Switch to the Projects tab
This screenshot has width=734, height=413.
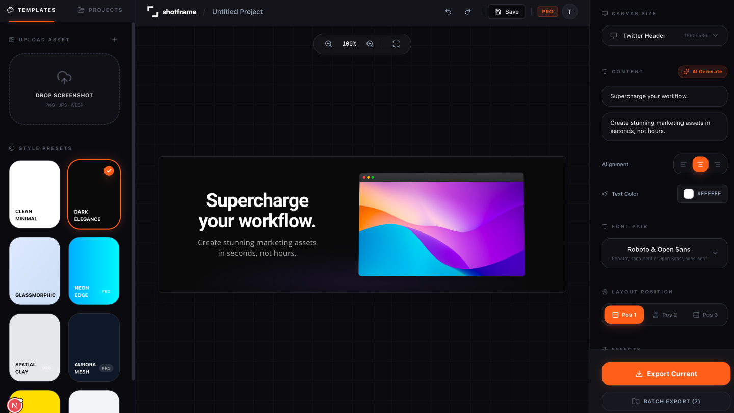pos(100,10)
